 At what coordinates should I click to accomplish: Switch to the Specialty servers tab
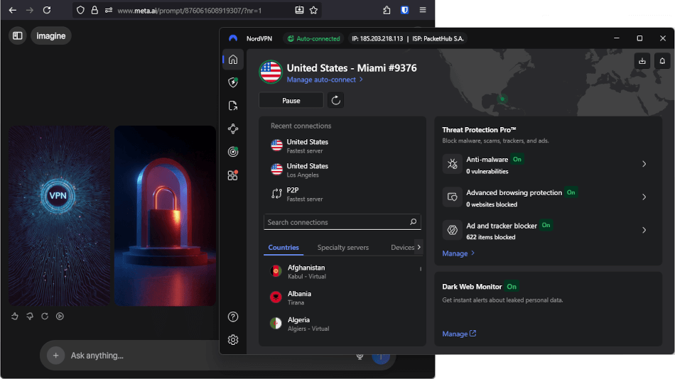[343, 248]
